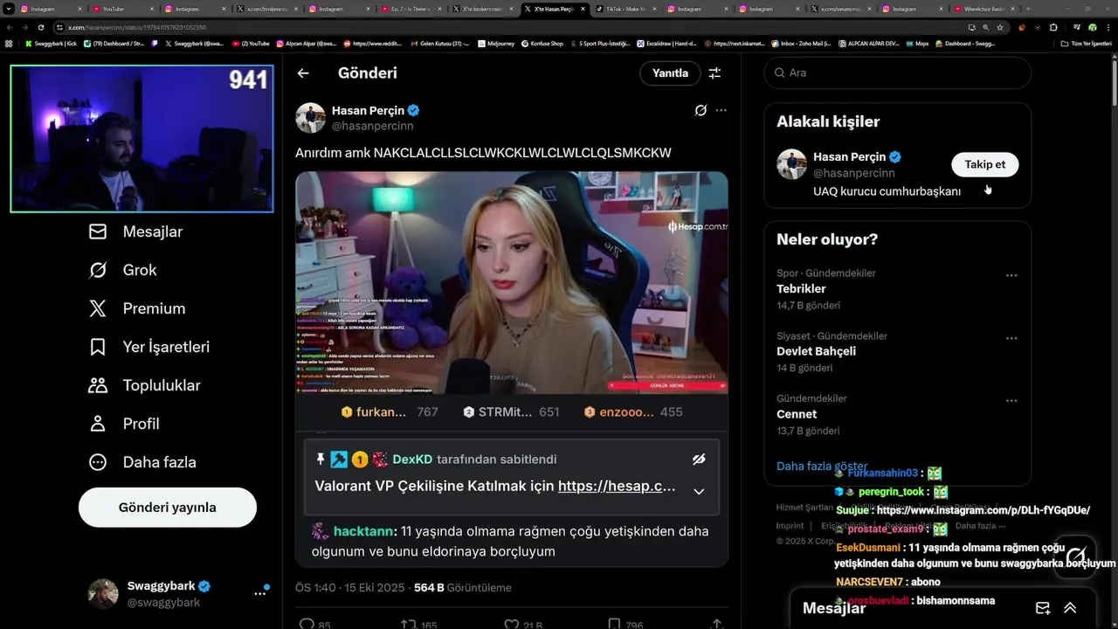Screen dimensions: 1118x629
Task: Compose new message from Mesajlar drawer
Action: 1042,608
